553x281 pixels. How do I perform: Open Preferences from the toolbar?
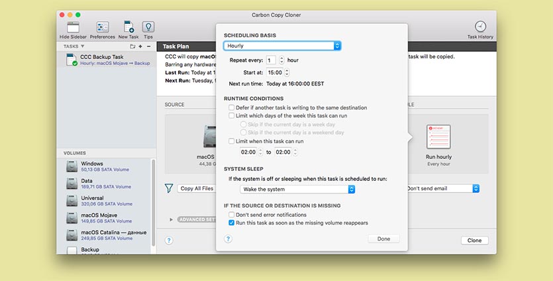pos(102,27)
